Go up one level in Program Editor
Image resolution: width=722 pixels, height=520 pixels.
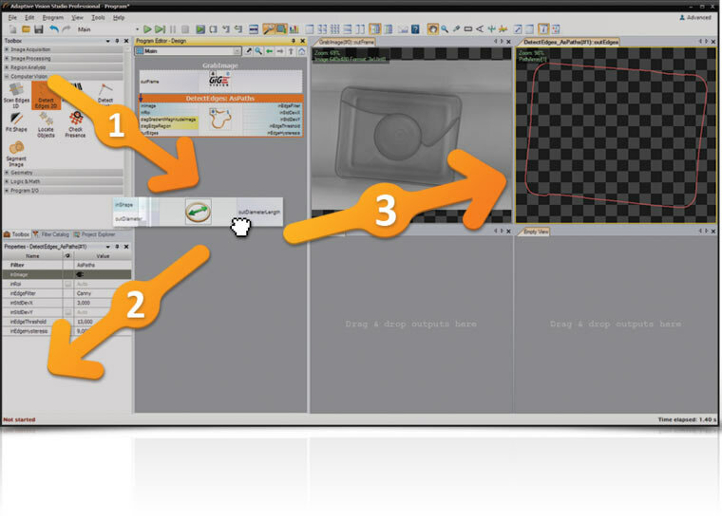tap(291, 51)
